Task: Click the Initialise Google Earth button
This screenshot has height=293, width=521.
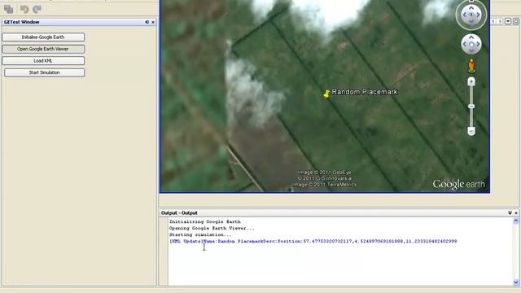Action: click(x=43, y=37)
